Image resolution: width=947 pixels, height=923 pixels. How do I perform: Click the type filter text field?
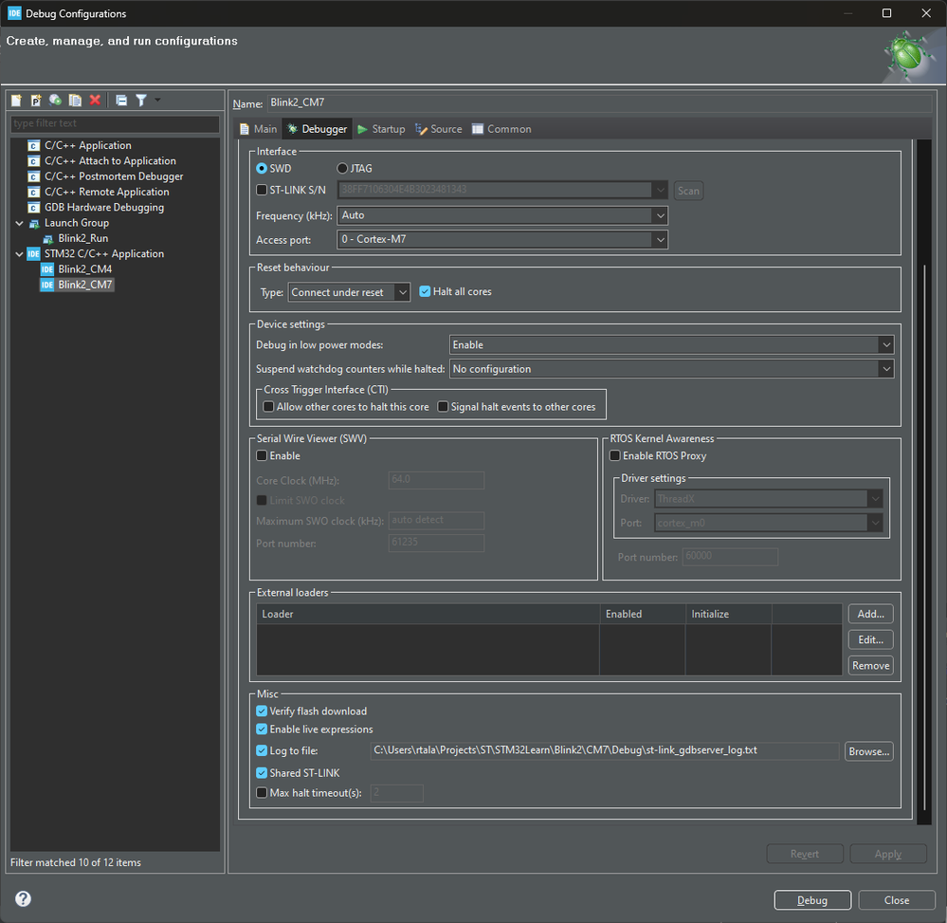(115, 123)
